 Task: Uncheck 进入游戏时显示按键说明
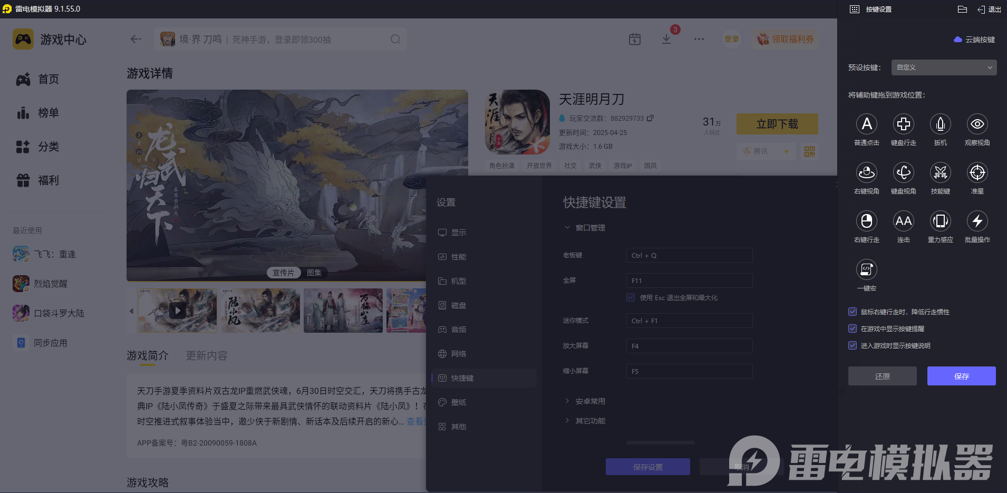click(853, 345)
